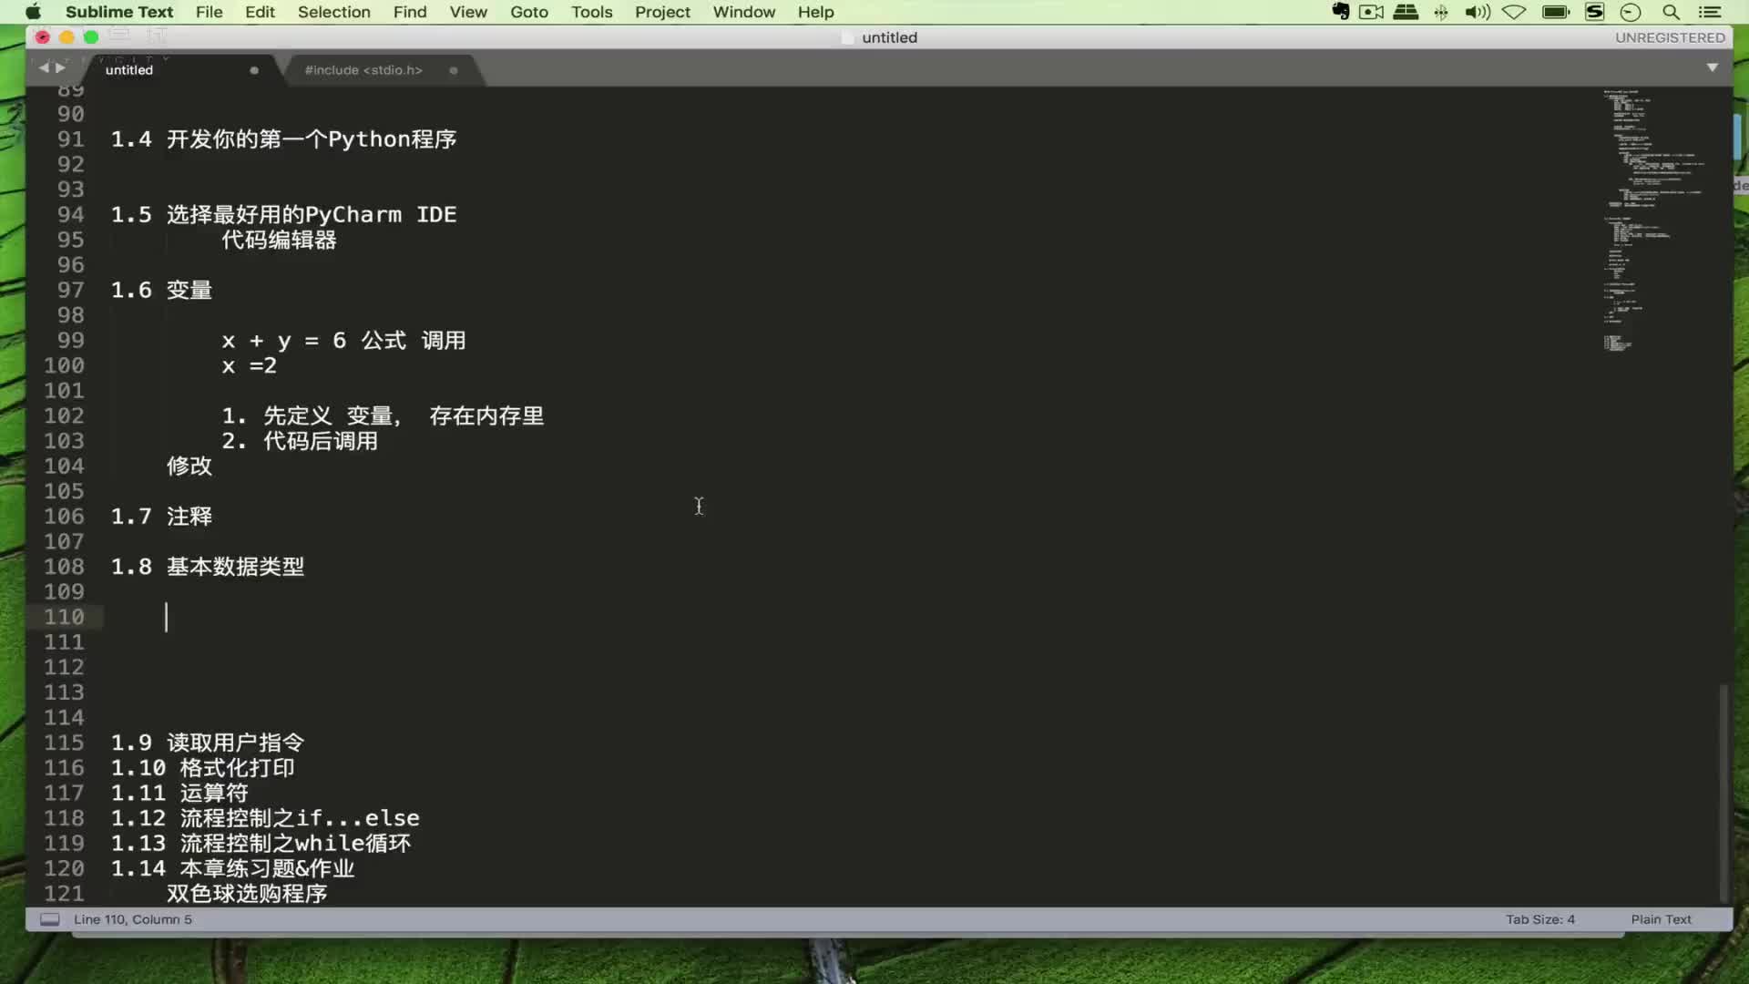
Task: Open the View menu
Action: point(468,12)
